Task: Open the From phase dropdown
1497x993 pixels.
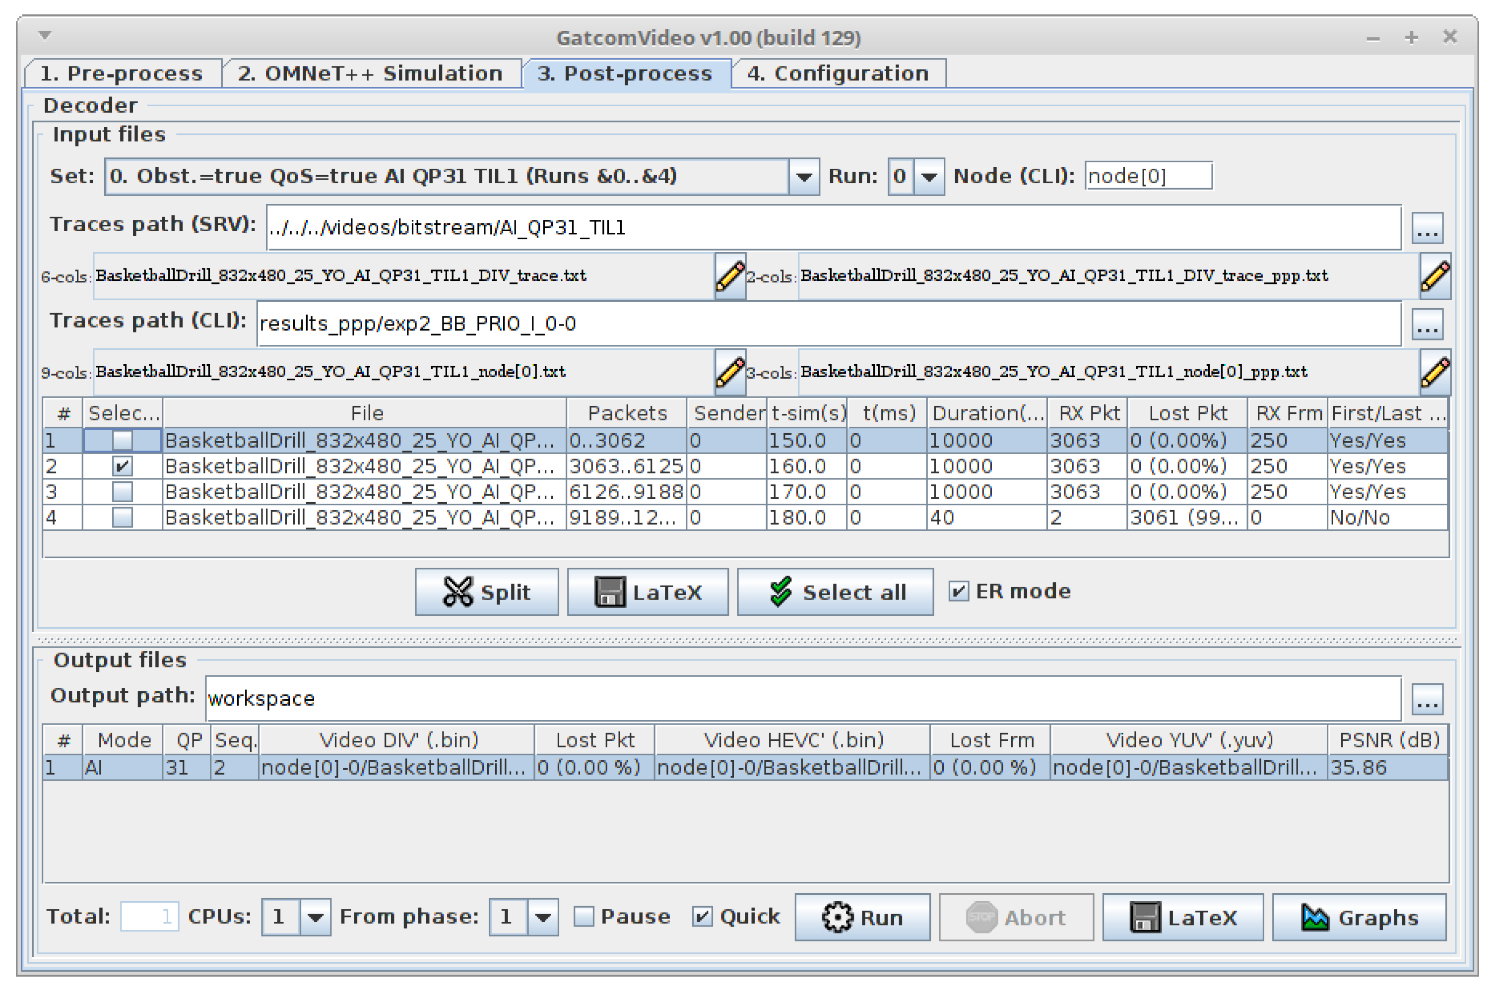Action: (x=542, y=917)
